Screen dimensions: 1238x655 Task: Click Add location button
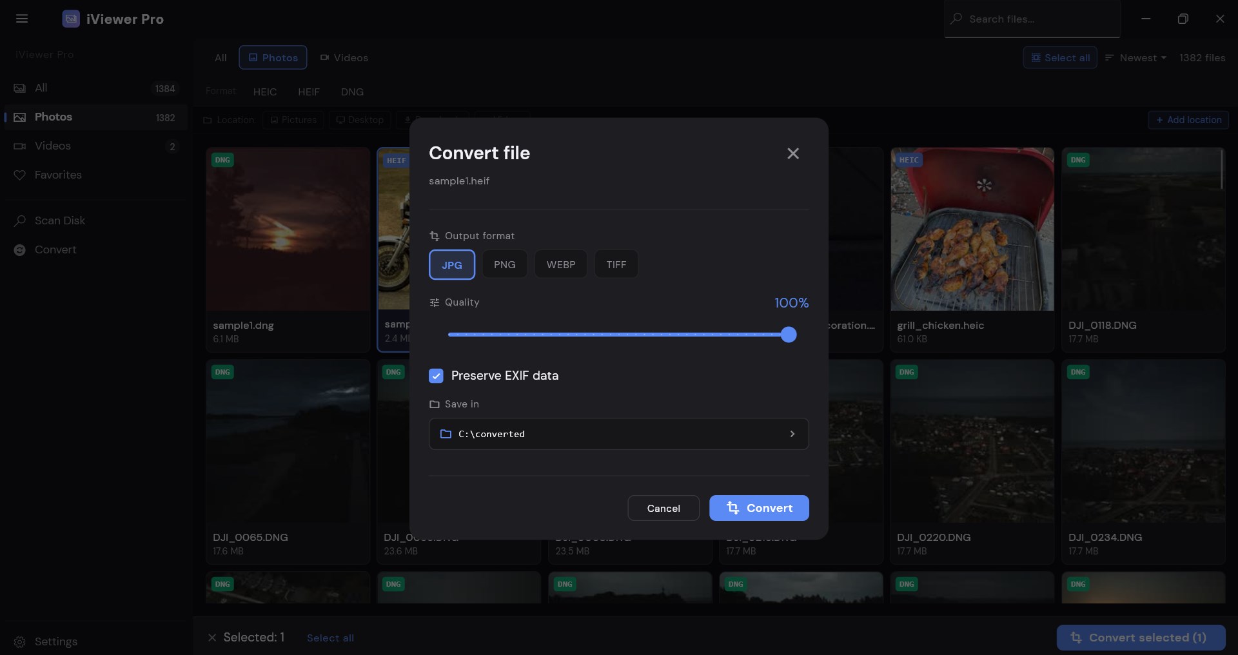[x=1188, y=120]
